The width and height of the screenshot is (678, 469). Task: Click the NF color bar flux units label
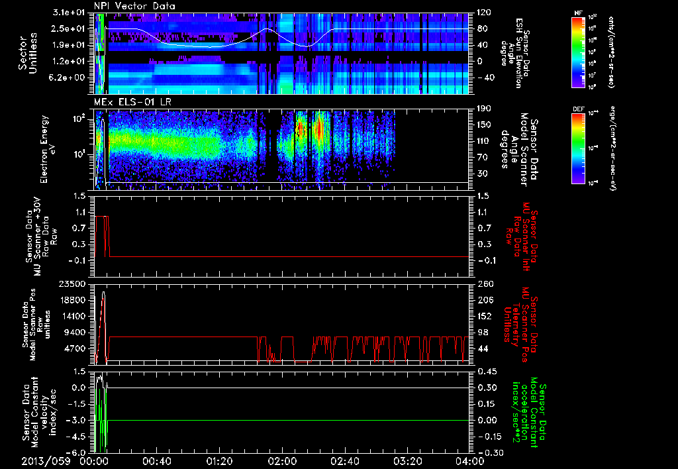coord(611,52)
